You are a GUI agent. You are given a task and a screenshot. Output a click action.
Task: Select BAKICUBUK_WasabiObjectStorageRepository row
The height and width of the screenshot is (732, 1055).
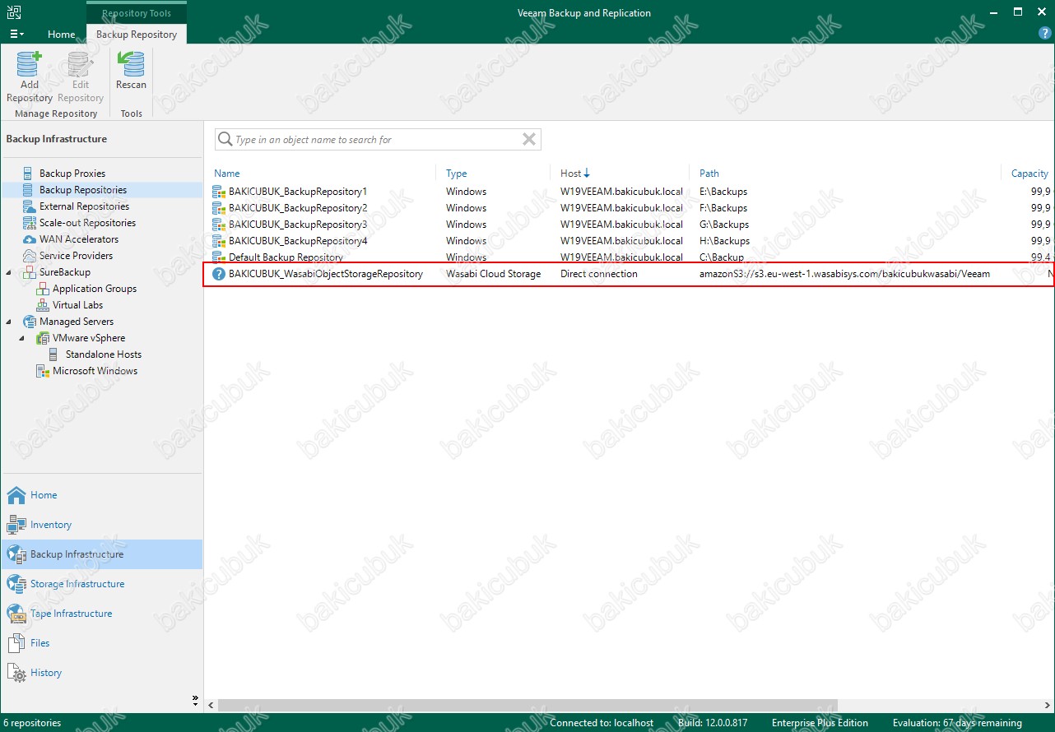coord(630,274)
